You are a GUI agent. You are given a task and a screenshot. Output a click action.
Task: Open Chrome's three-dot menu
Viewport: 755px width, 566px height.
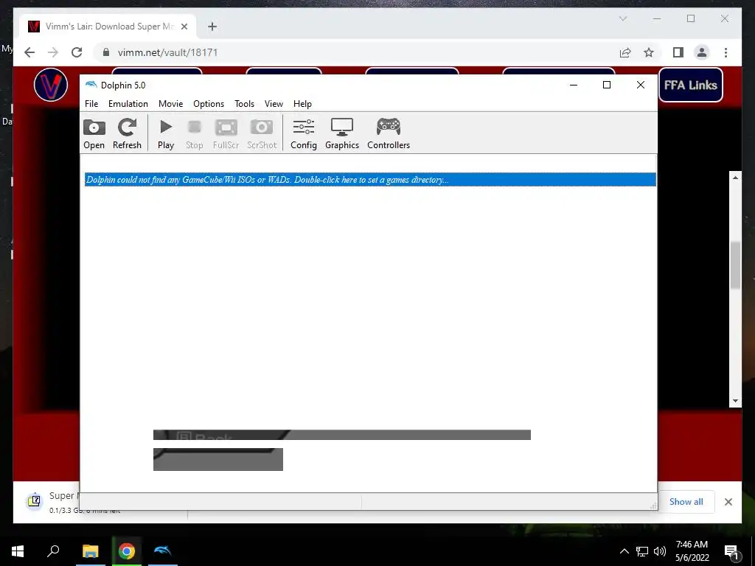point(726,52)
